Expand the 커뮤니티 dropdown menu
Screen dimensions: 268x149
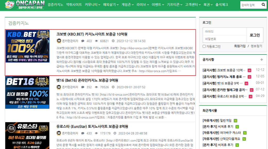pyautogui.click(x=93, y=5)
